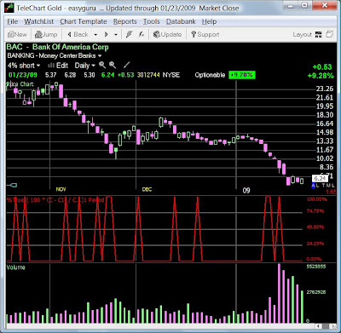
Task: Click the Edit chart button
Action: coord(58,66)
